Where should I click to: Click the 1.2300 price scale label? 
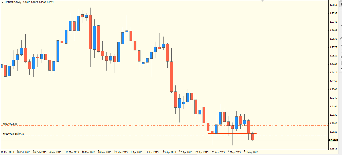point(334,89)
